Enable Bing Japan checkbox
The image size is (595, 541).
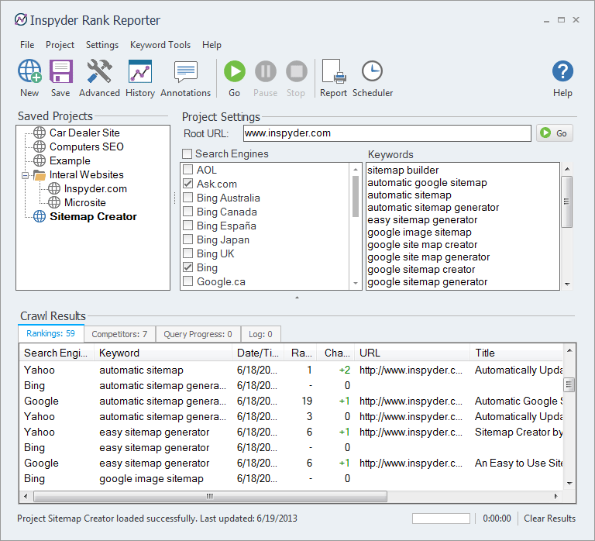[x=187, y=240]
